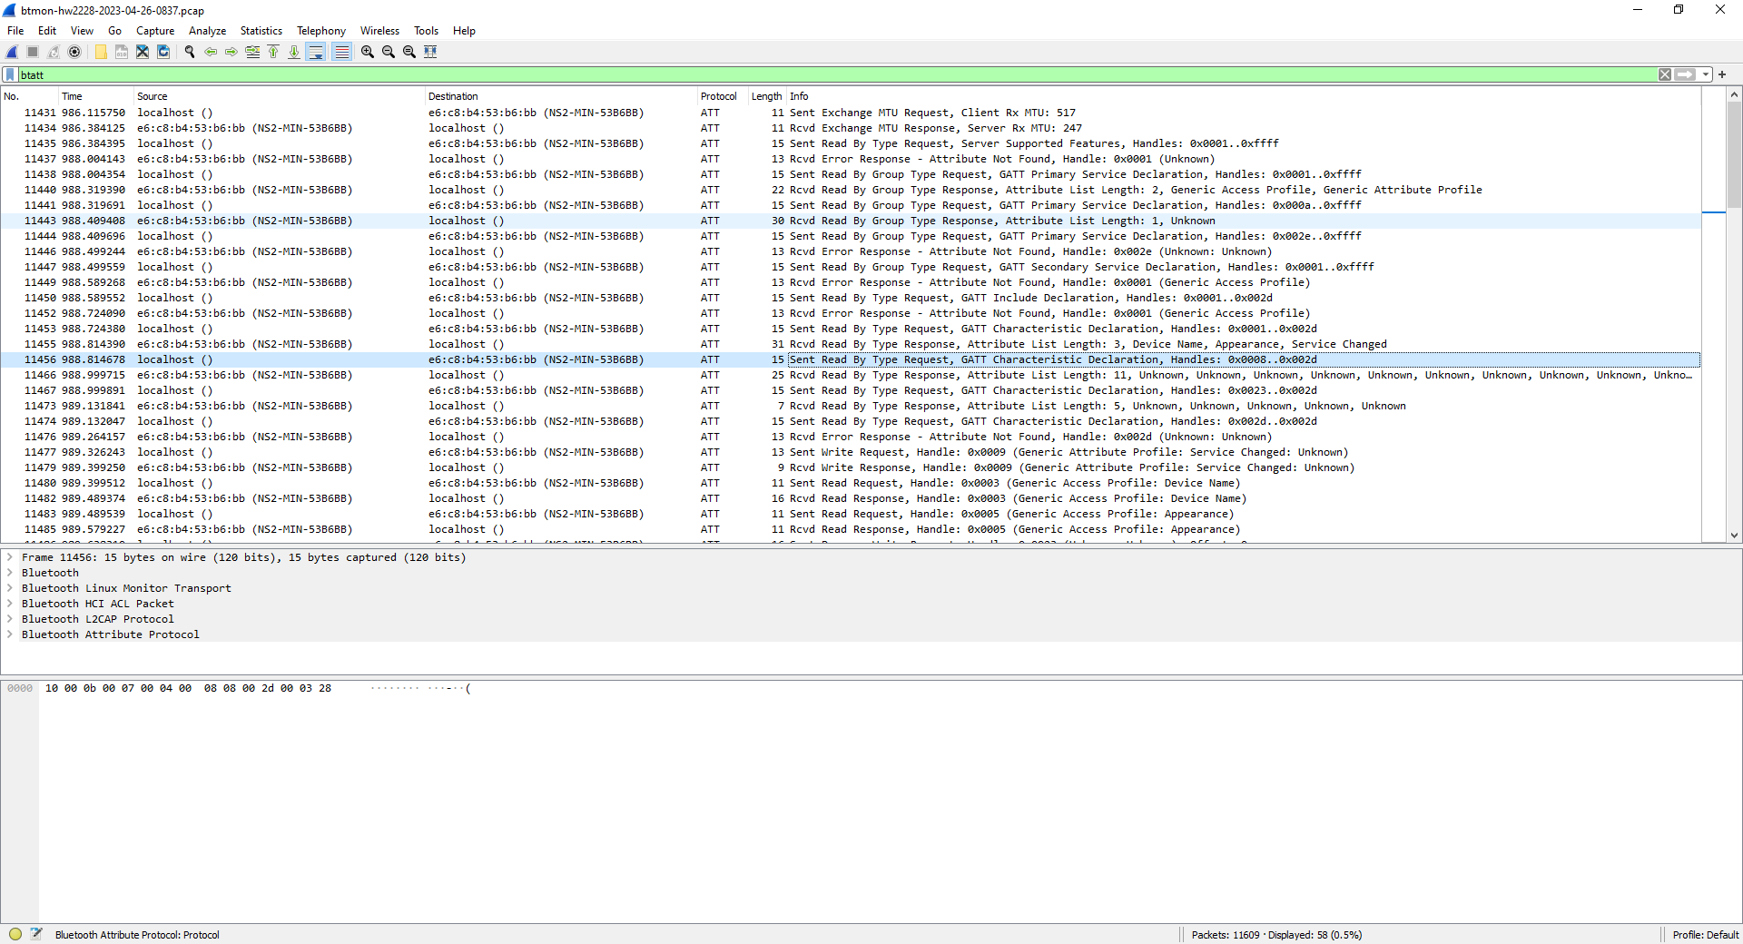Expand Bluetooth L2CAP Protocol node
This screenshot has width=1743, height=944.
10,619
